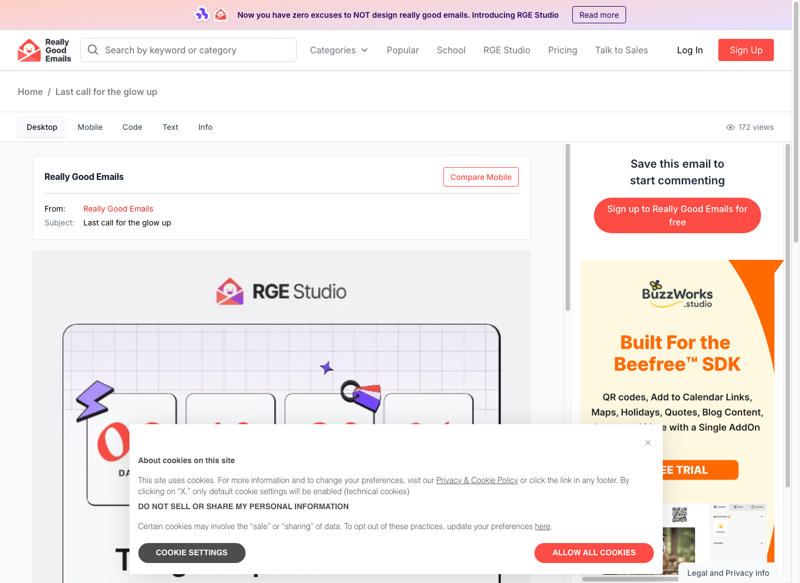
Task: Click the page's main vertical scrollbar
Action: [796, 122]
